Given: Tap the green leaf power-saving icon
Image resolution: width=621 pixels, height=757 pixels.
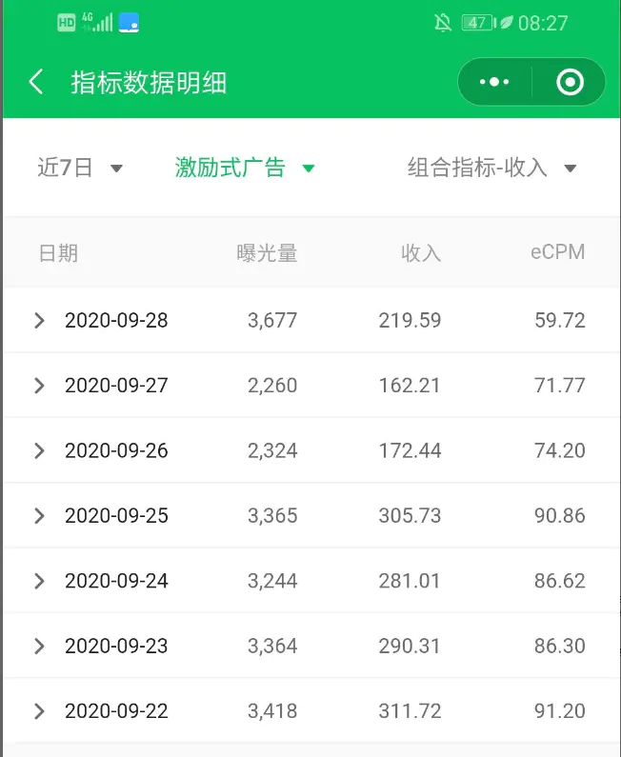Looking at the screenshot, I should [x=506, y=22].
